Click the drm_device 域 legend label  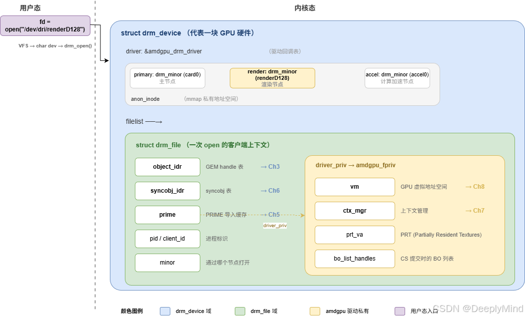point(193,311)
